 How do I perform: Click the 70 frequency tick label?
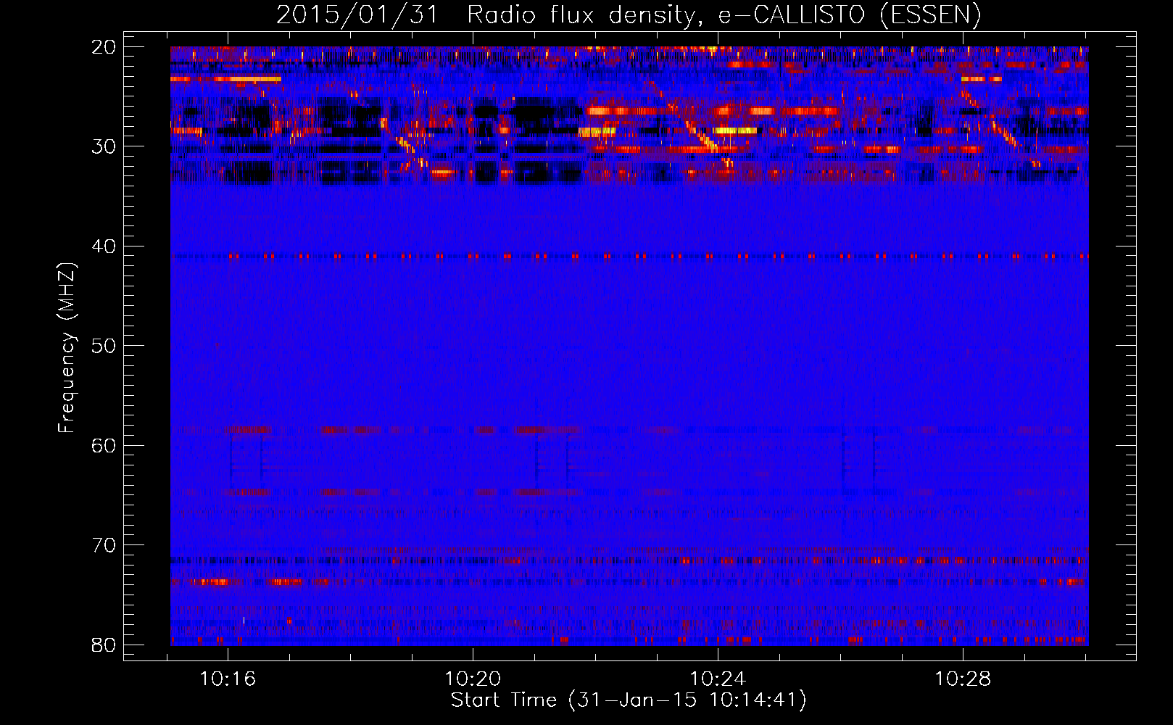coord(104,545)
